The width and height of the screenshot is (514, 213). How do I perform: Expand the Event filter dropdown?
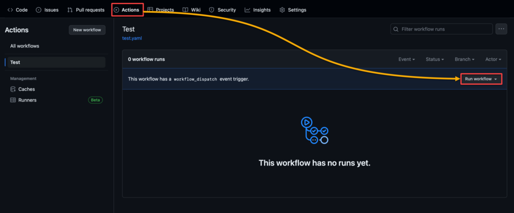point(407,59)
